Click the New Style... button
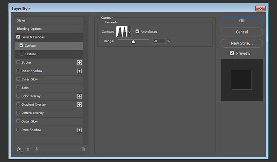 [242, 43]
